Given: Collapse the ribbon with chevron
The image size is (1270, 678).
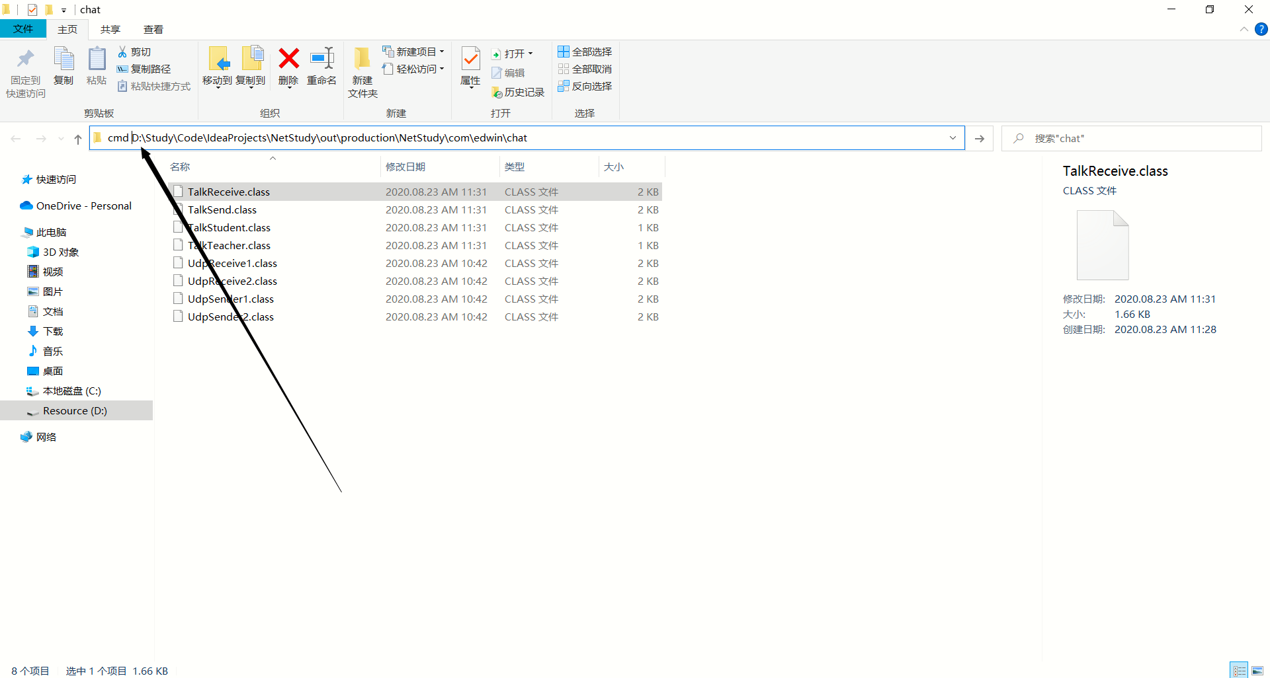Looking at the screenshot, I should [1244, 29].
